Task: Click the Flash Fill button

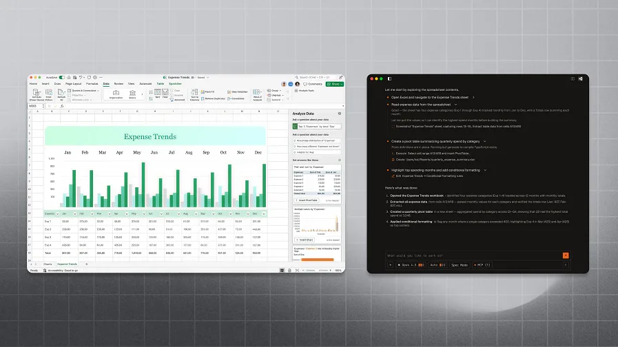Action: pos(207,92)
